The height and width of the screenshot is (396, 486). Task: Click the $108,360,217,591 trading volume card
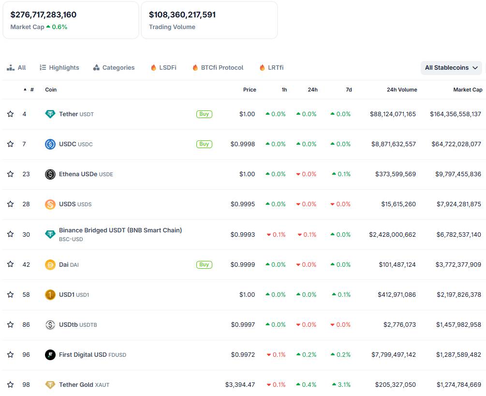coord(209,20)
